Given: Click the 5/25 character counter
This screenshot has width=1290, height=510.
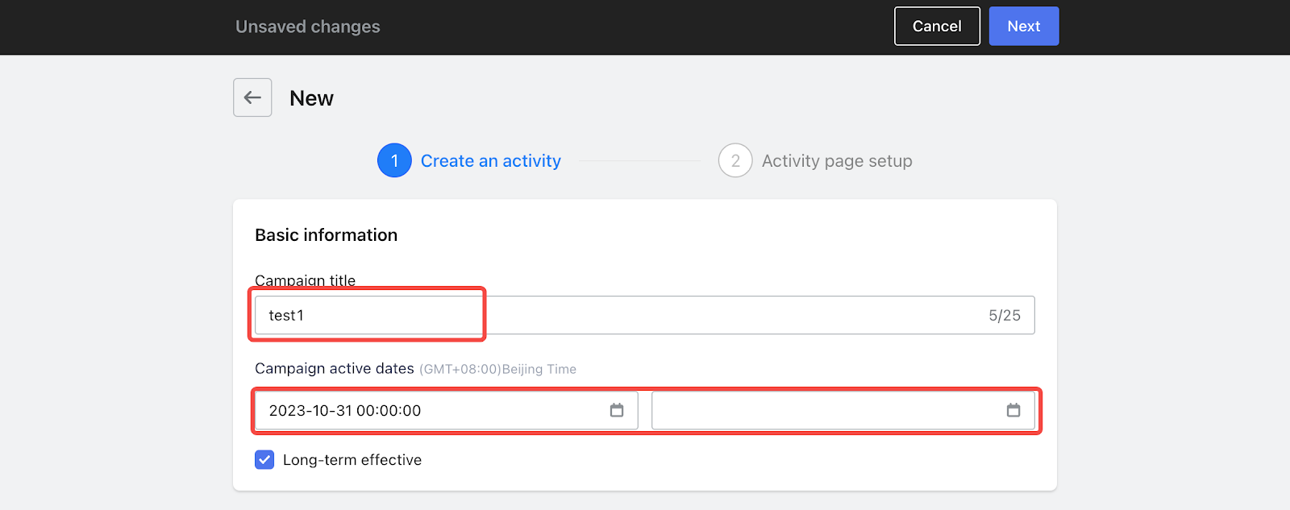Looking at the screenshot, I should (1005, 315).
